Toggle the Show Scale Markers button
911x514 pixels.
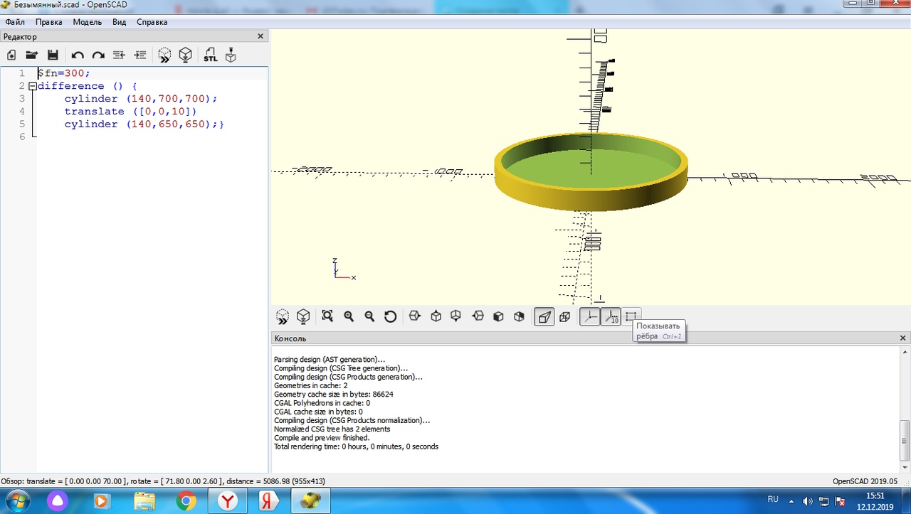pyautogui.click(x=611, y=316)
